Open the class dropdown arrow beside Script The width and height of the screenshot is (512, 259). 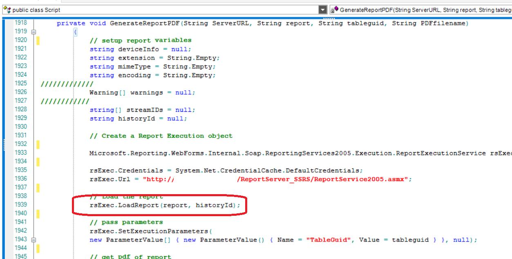323,10
